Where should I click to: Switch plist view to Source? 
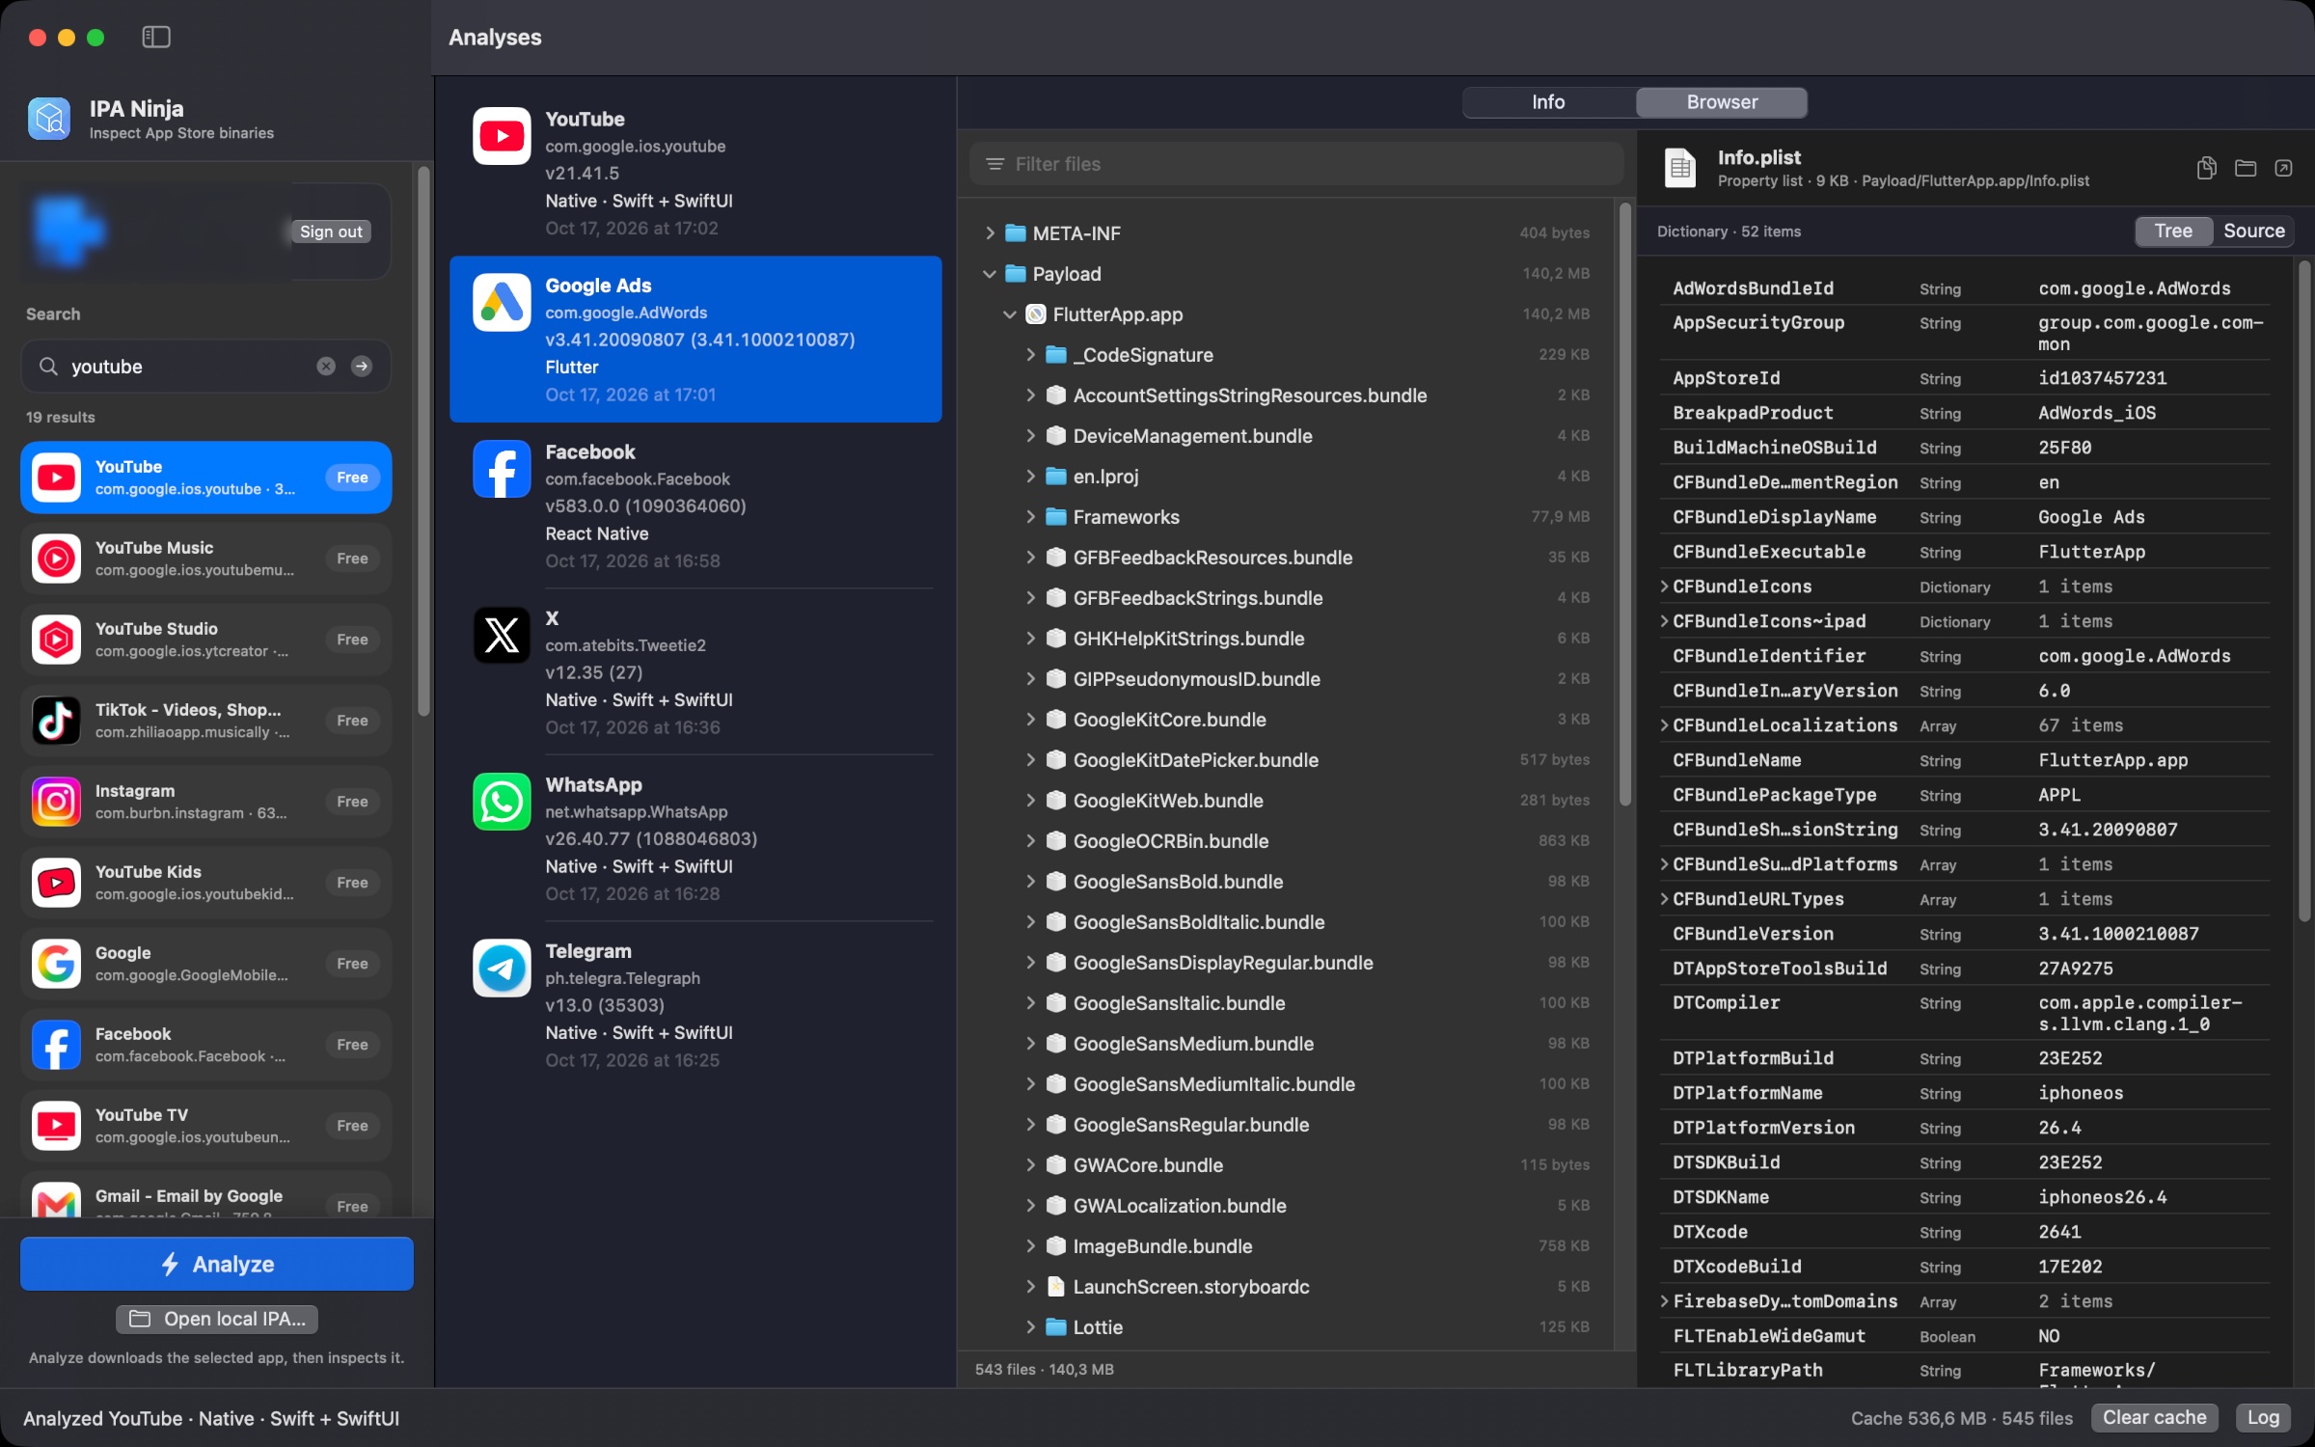tap(2253, 231)
